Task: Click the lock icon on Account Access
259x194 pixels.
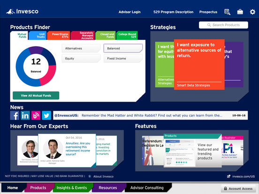Action: (225, 188)
